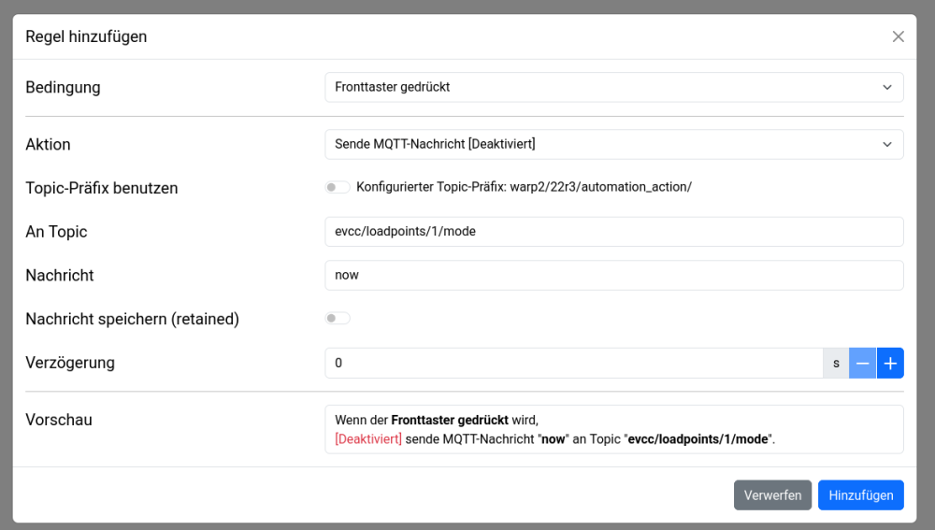The width and height of the screenshot is (935, 530).
Task: Increase Verzögerung with plus button
Action: 890,363
